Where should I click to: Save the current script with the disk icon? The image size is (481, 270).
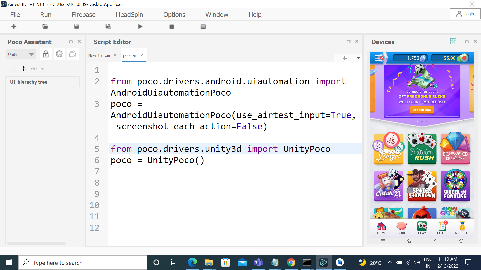(77, 27)
